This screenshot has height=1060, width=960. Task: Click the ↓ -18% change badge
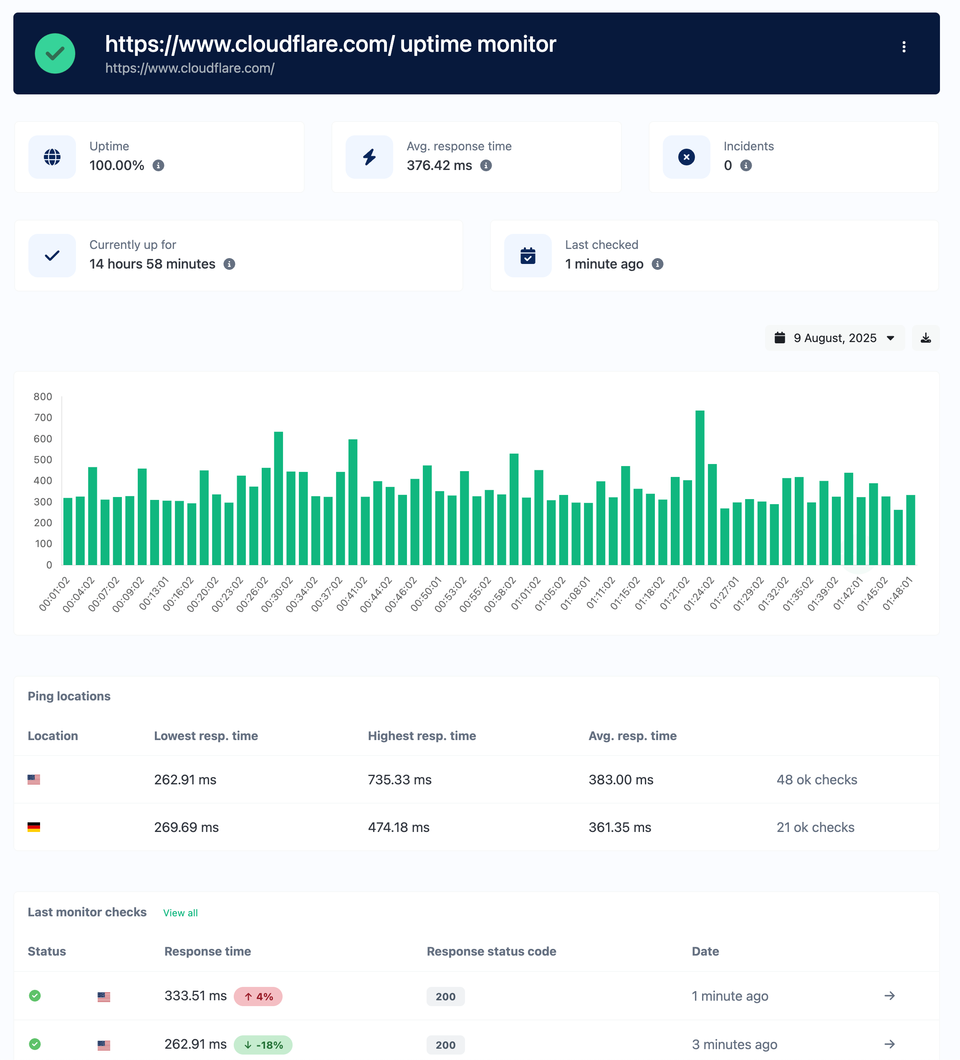pyautogui.click(x=263, y=1045)
